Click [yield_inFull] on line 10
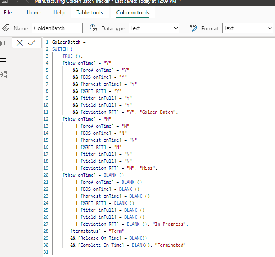This screenshot has width=275, height=257. (99, 105)
